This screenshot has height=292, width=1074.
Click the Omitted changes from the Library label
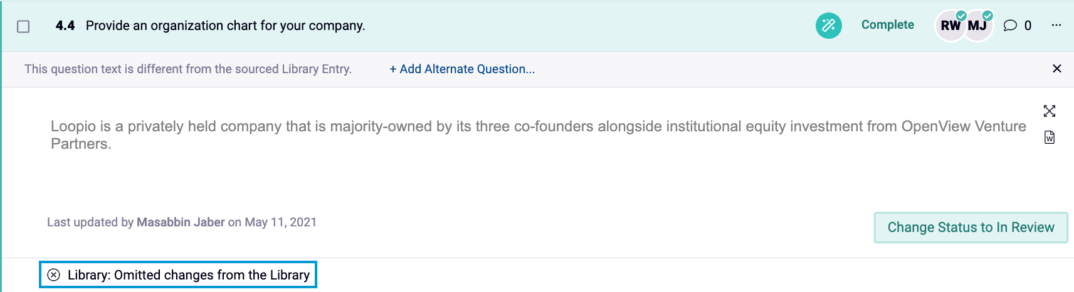(x=189, y=275)
